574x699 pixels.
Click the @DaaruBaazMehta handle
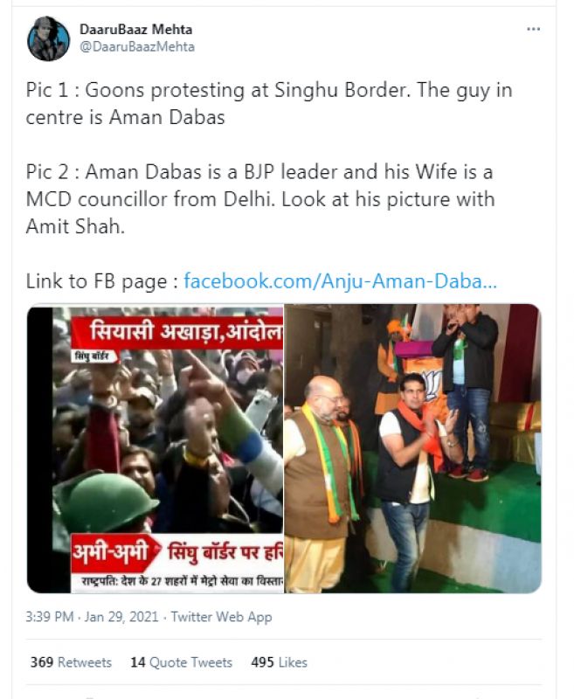tap(137, 47)
